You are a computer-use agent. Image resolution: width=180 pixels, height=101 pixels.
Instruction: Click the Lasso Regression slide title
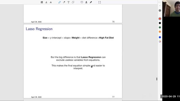coord(39,29)
